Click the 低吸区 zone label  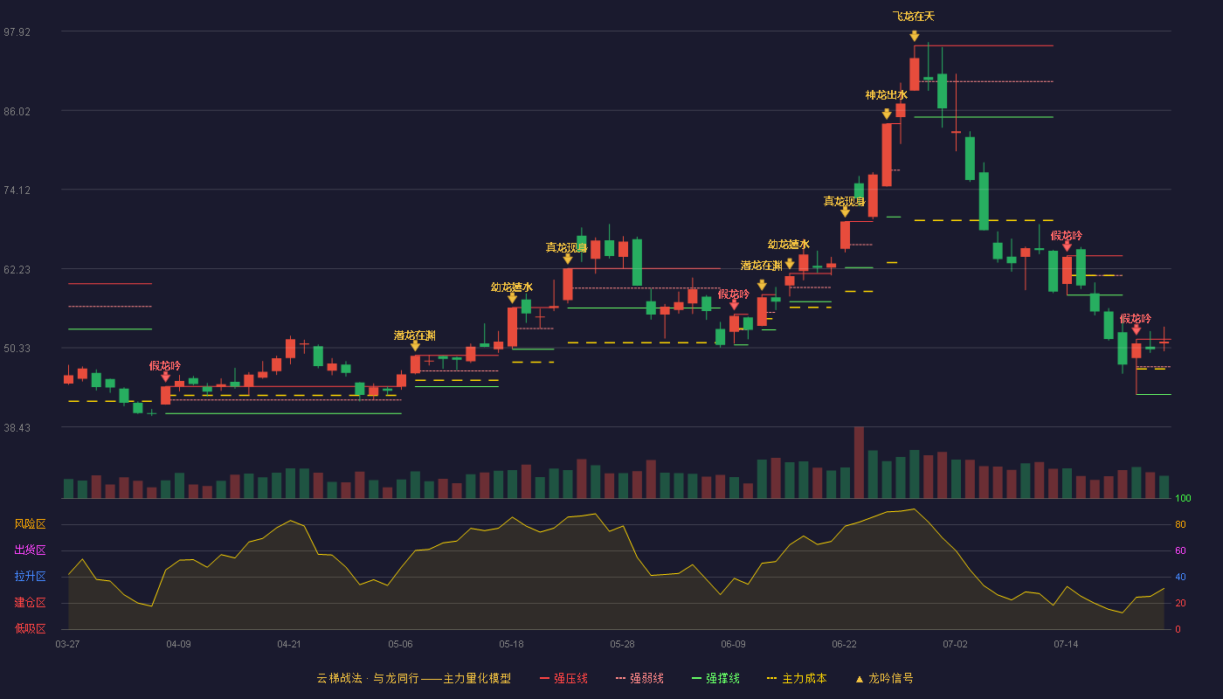tap(30, 628)
